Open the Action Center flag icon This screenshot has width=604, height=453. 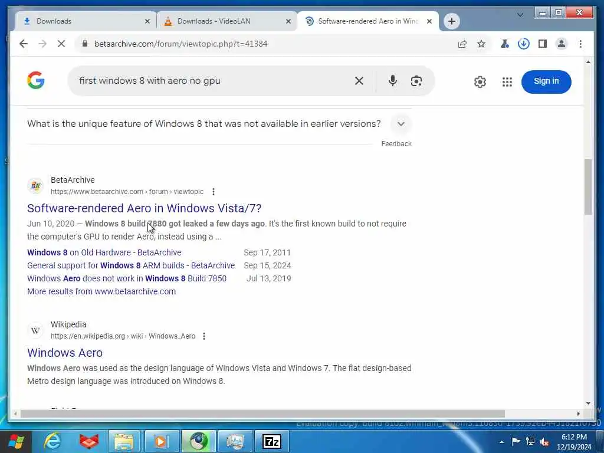point(516,441)
